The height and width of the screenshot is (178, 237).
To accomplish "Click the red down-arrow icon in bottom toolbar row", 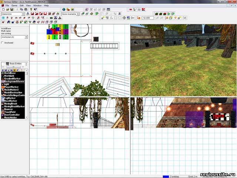I will pyautogui.click(x=3, y=22).
